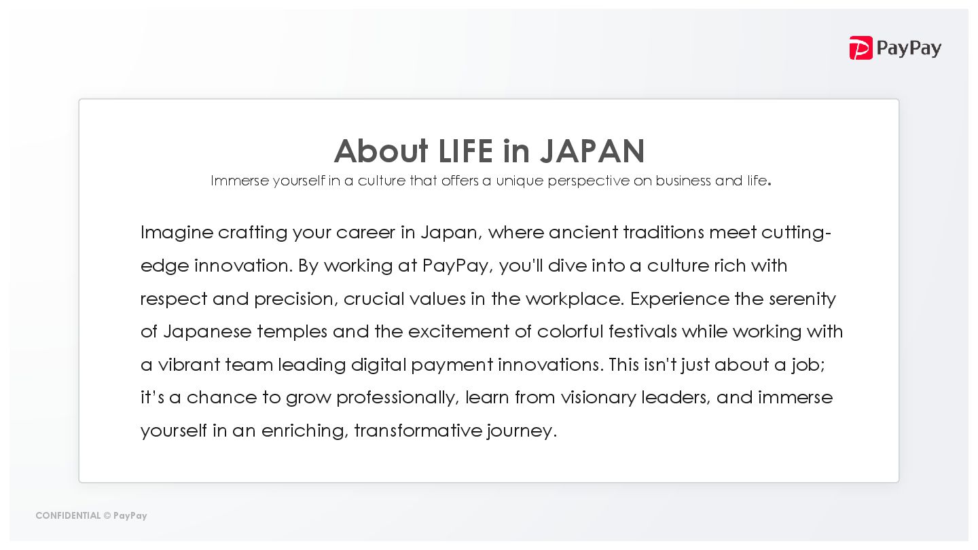Image resolution: width=978 pixels, height=550 pixels.
Task: Click the 'CONFIDENTIAL © PayPay' footer text
Action: (x=91, y=516)
